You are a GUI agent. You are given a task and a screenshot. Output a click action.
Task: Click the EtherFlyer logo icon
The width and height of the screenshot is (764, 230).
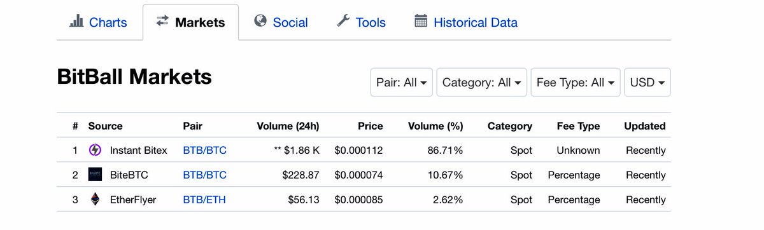pos(95,200)
